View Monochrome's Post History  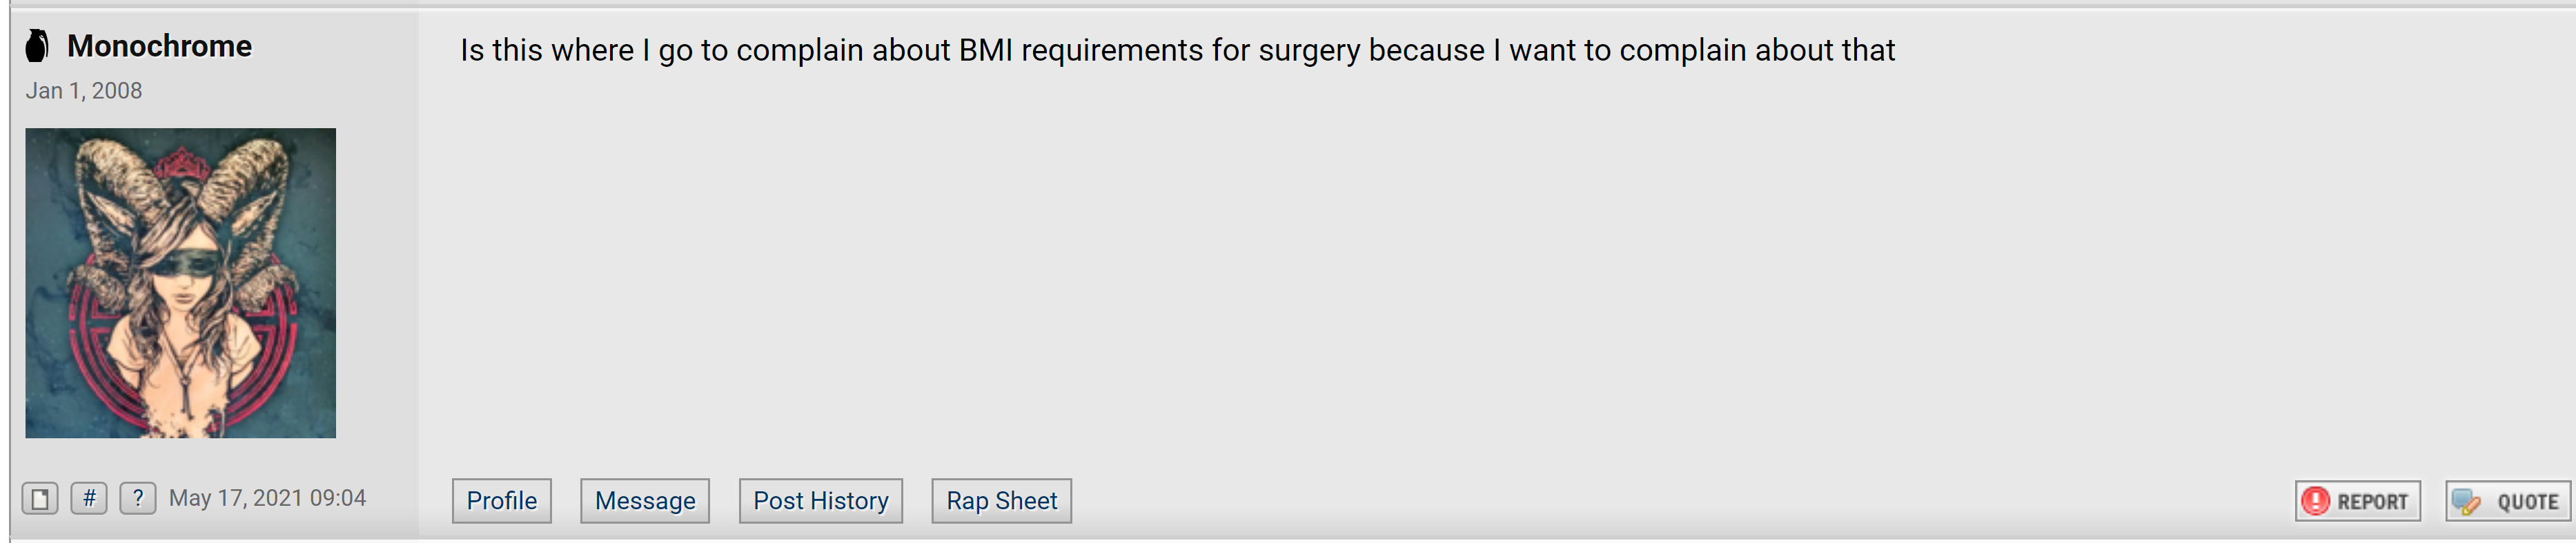(x=821, y=501)
